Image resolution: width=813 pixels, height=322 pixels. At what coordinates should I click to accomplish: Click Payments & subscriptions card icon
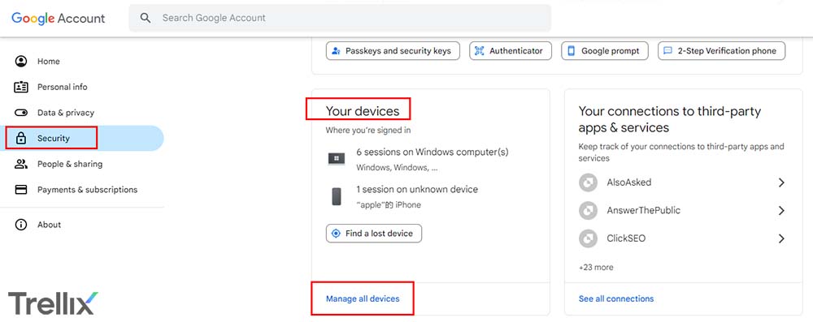(21, 190)
